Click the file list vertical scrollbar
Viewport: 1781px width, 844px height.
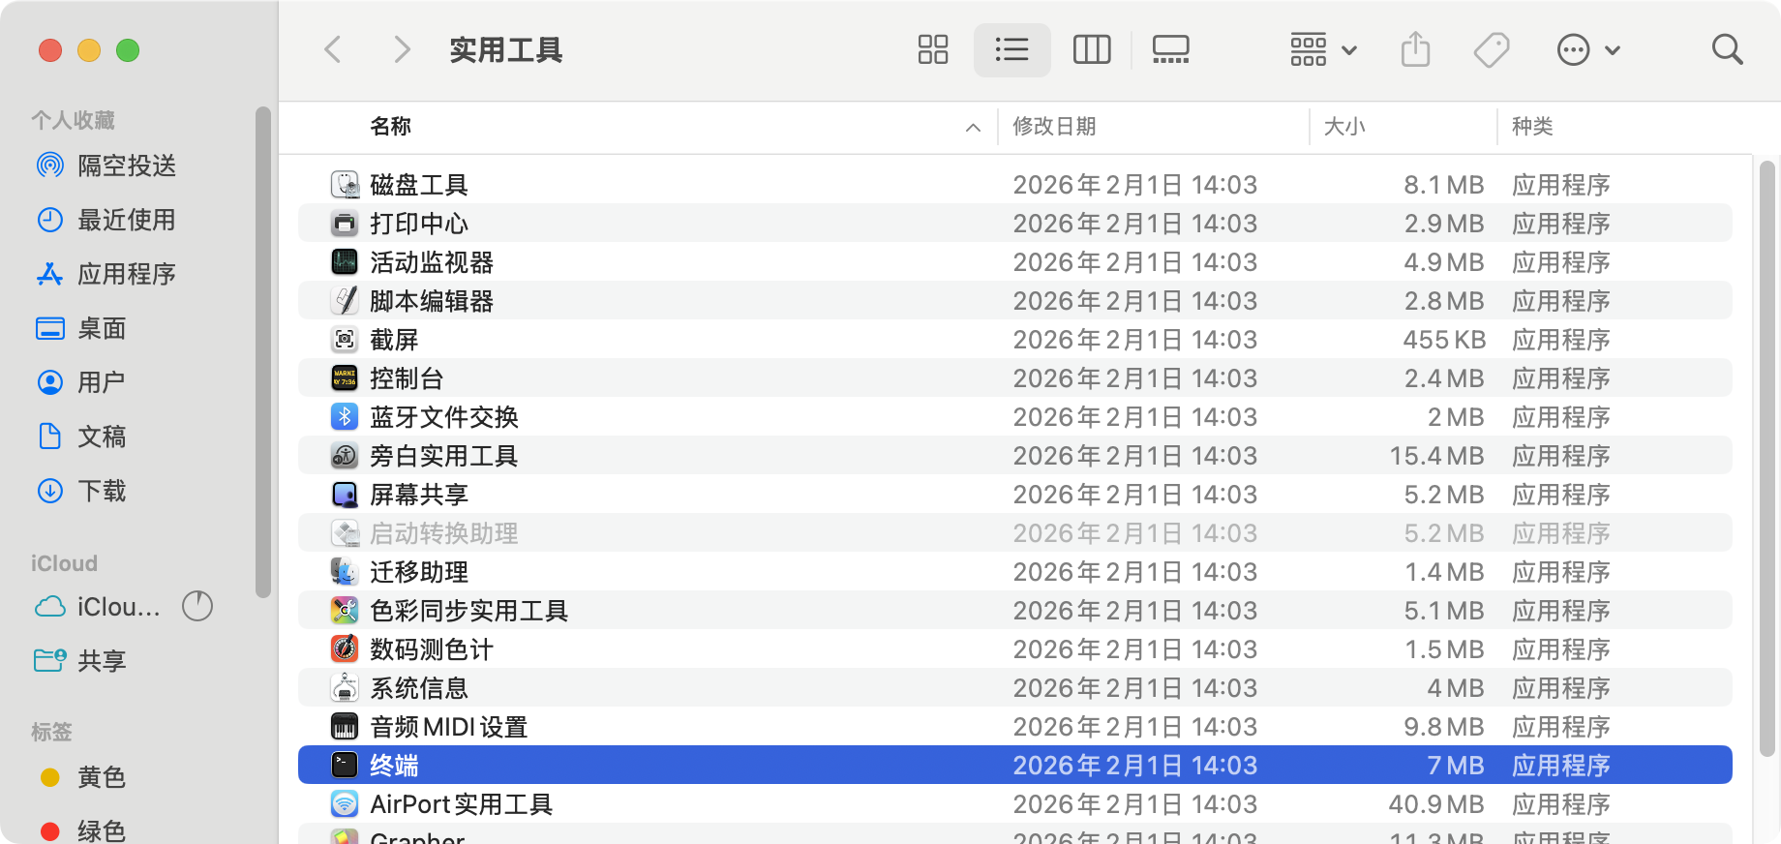pos(1766,459)
